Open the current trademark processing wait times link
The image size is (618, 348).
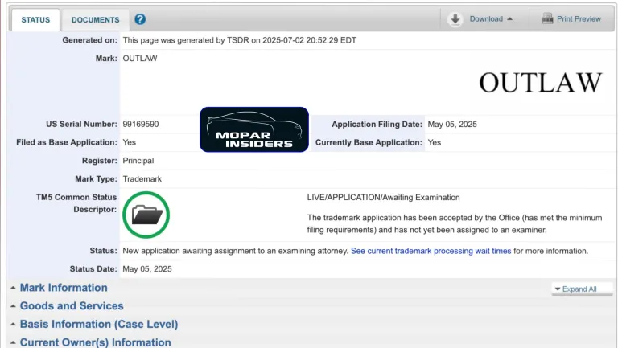tap(431, 251)
